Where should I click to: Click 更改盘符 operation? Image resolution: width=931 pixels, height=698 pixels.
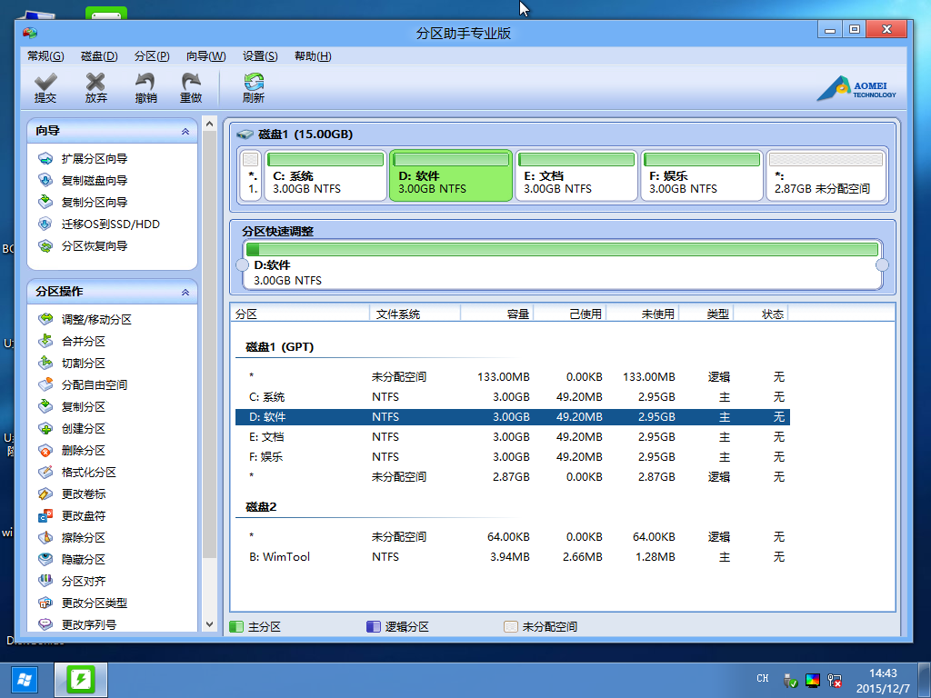(72, 516)
